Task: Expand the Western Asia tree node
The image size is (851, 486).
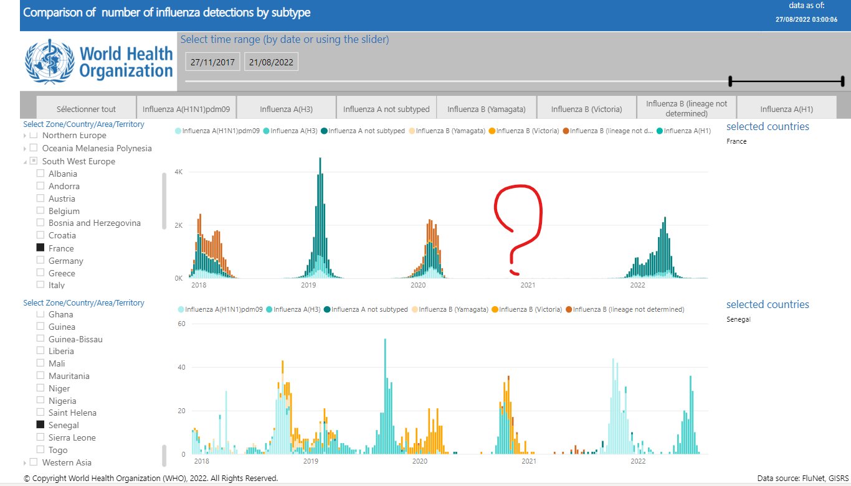Action: click(x=25, y=462)
